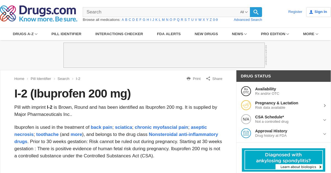The width and height of the screenshot is (331, 173).
Task: Click the ankylosing spondylitis ad banner
Action: [x=284, y=160]
